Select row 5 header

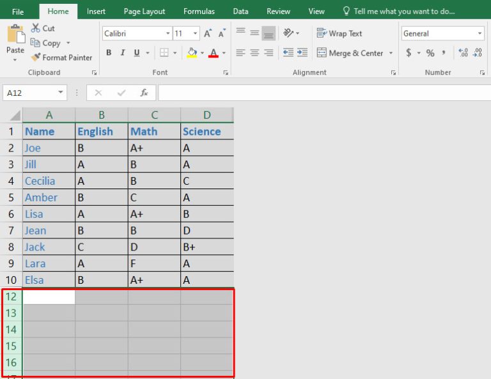(x=11, y=197)
